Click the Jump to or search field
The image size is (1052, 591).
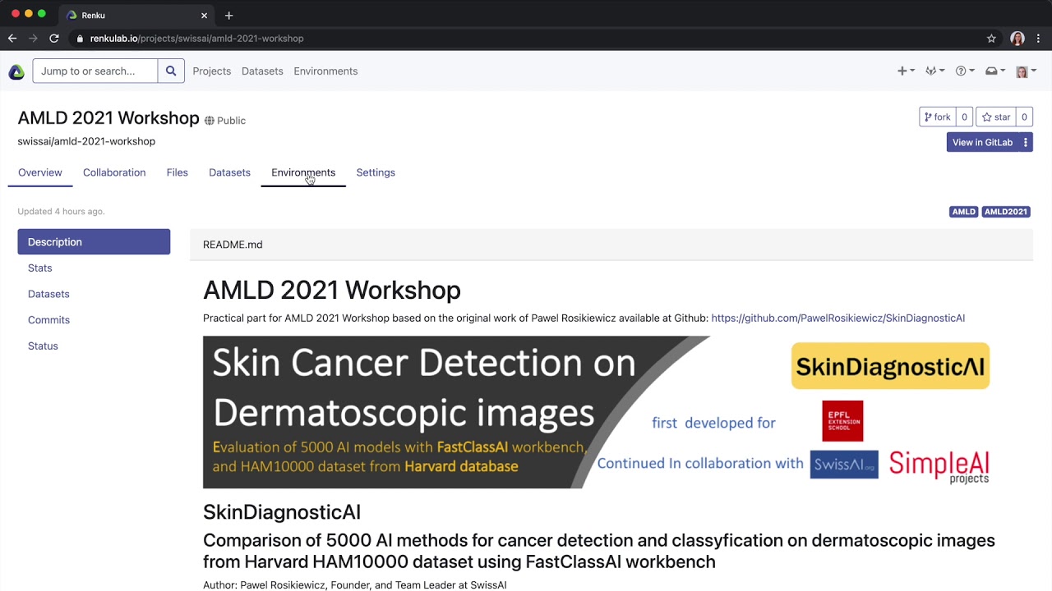tap(95, 71)
